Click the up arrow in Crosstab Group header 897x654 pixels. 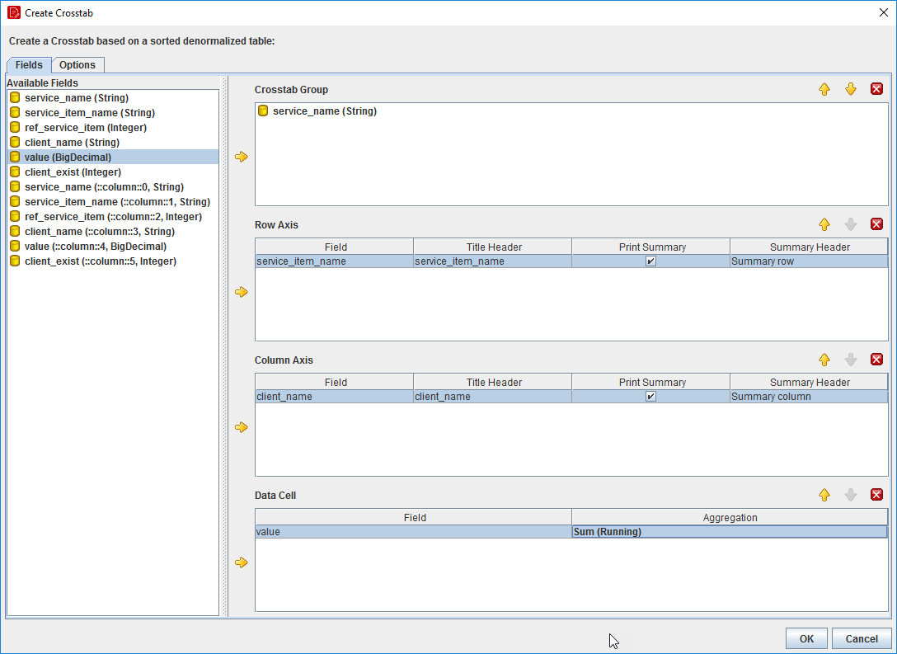click(824, 88)
